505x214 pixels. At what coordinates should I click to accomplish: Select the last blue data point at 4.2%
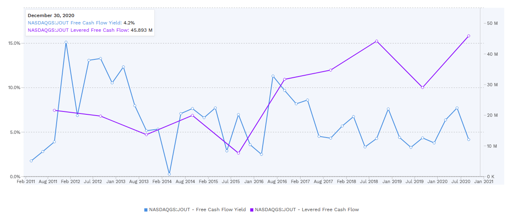tap(469, 140)
